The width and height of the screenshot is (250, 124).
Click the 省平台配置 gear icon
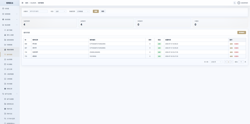5,99
